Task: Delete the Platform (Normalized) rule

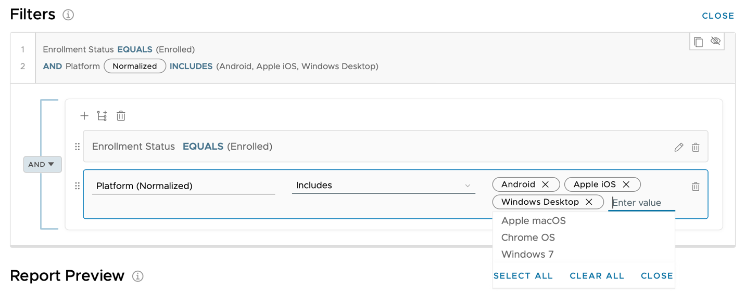Action: click(696, 186)
